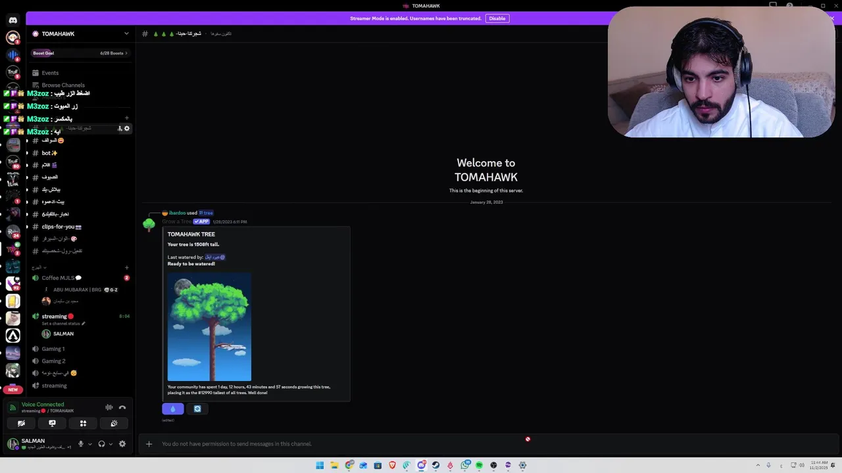Show hidden system tray icons

point(757,465)
